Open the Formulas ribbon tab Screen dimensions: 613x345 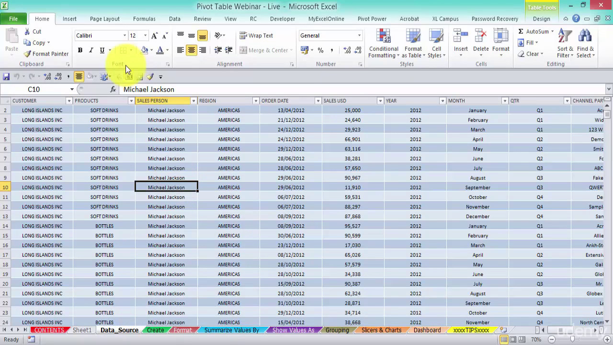point(144,19)
